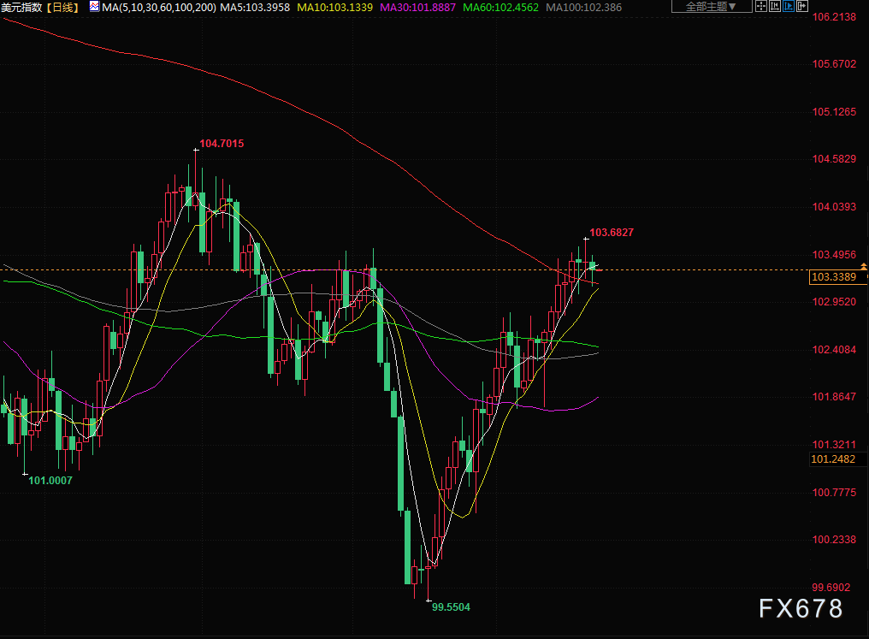Click the 101.3211 axis price
Viewport: 869px width, 639px height.
pos(834,445)
